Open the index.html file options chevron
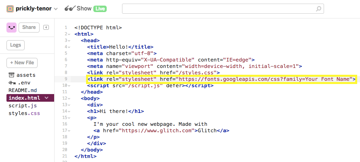This screenshot has width=360, height=162. [46, 98]
